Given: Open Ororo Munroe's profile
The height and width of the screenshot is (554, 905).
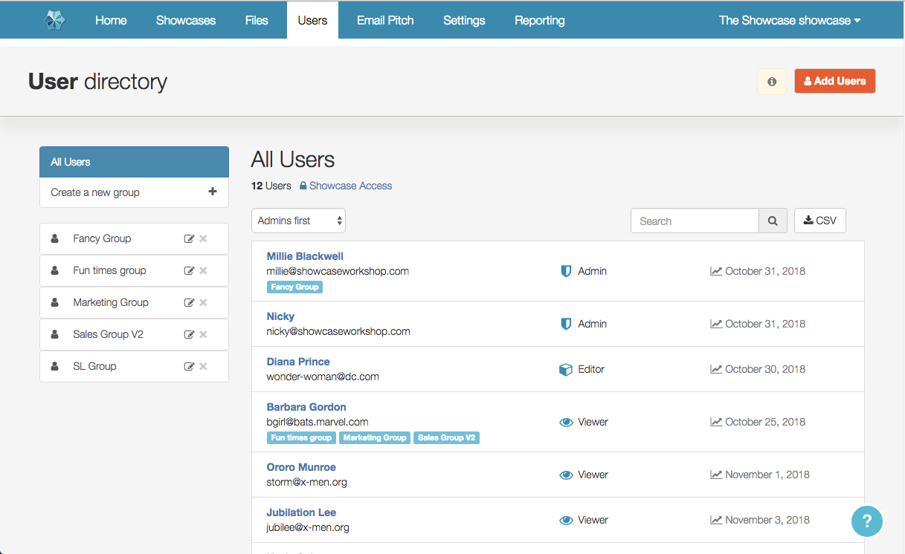Looking at the screenshot, I should [301, 467].
